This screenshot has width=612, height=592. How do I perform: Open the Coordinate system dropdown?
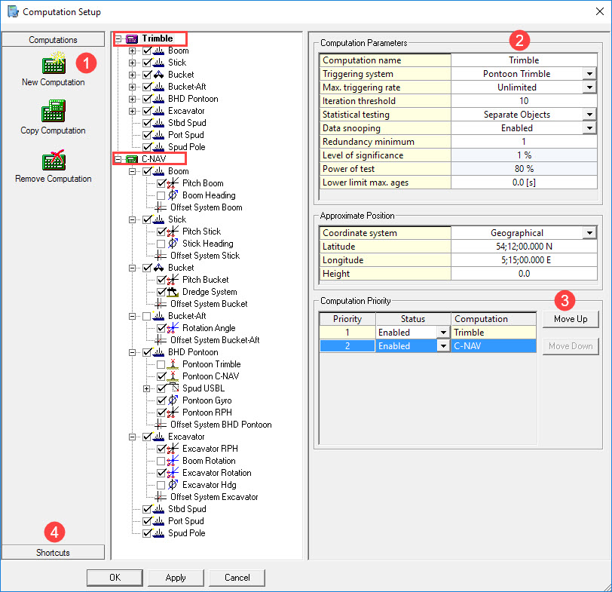pos(589,233)
